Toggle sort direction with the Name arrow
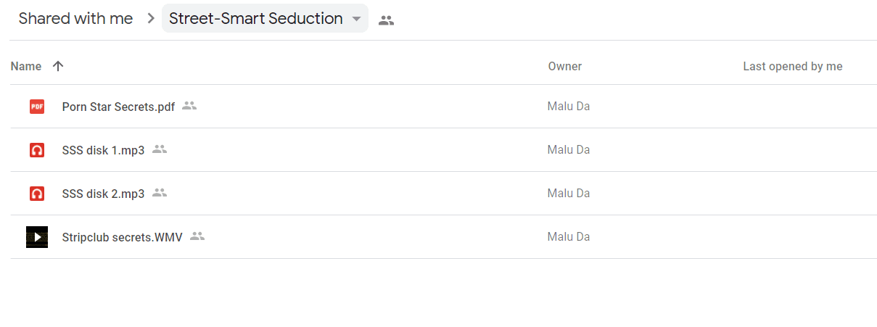Image resolution: width=877 pixels, height=327 pixels. click(x=58, y=66)
